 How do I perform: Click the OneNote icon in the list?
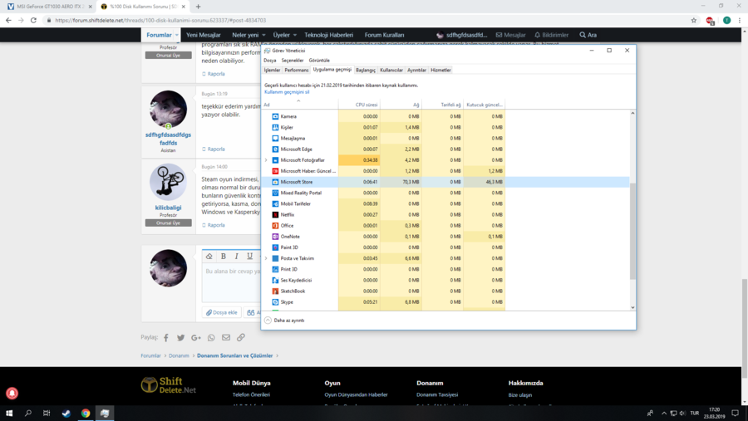coord(275,237)
